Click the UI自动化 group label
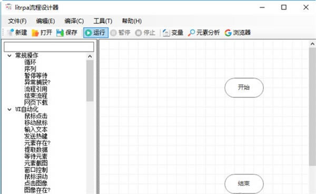Image resolution: width=316 pixels, height=194 pixels. tap(27, 109)
